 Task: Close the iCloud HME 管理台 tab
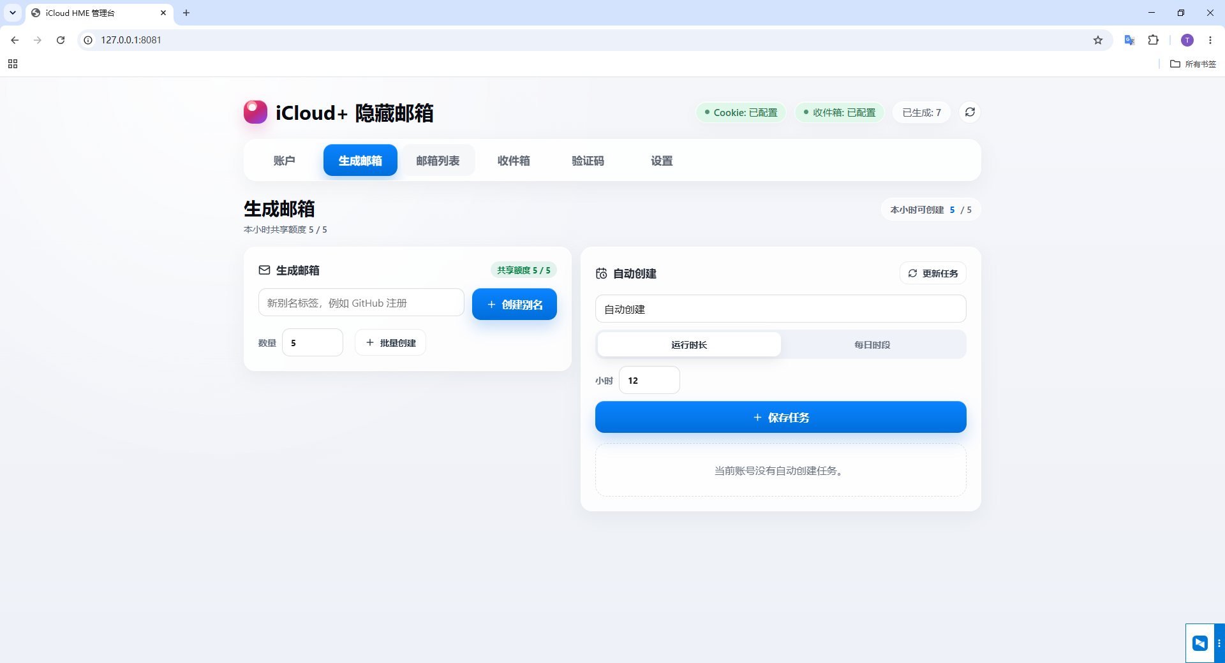(163, 13)
